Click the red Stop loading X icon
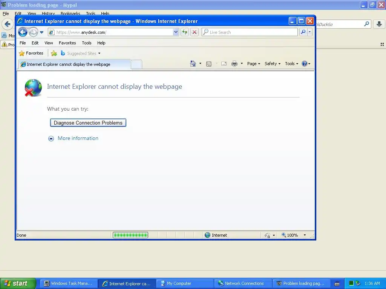The image size is (386, 289). [195, 32]
